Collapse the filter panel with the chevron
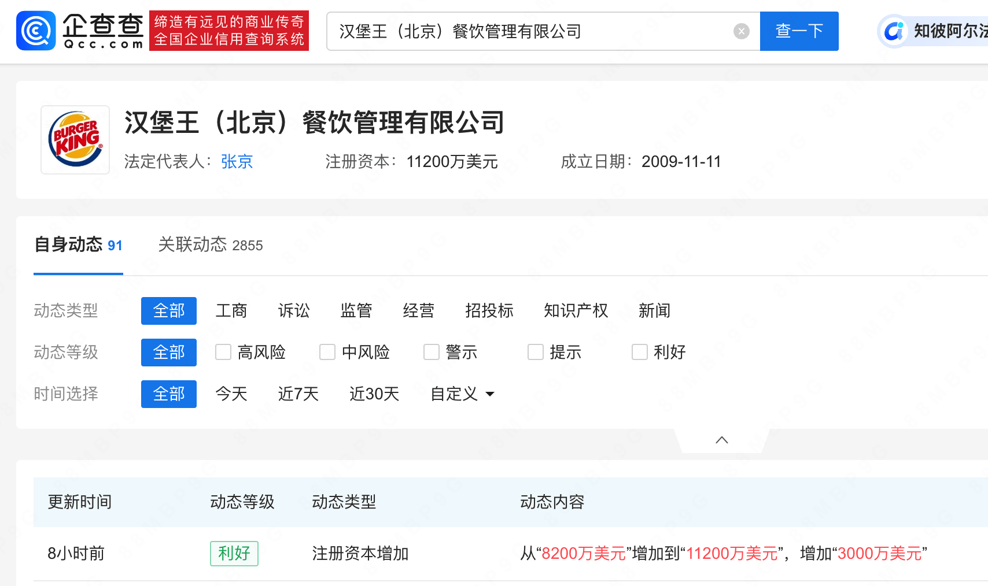This screenshot has height=586, width=988. pyautogui.click(x=721, y=439)
